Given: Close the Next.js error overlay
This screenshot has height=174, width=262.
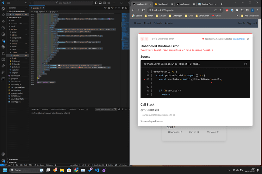Looking at the screenshot, I should pyautogui.click(x=248, y=39).
